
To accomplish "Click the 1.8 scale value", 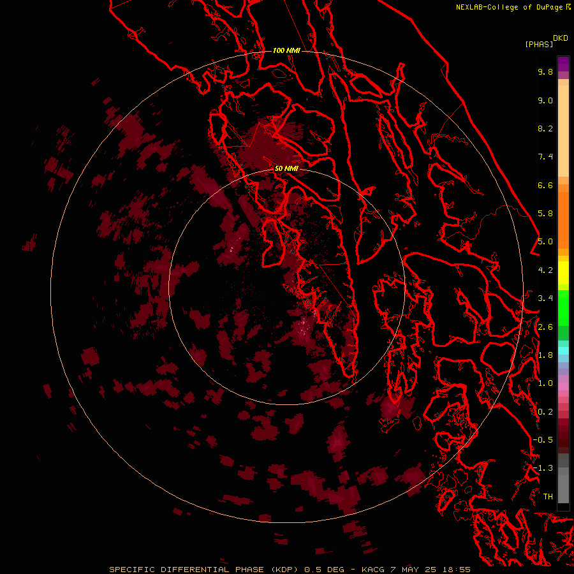I will pyautogui.click(x=545, y=355).
